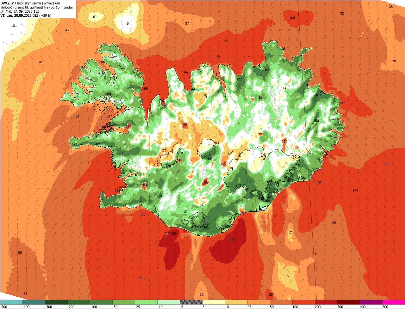Image resolution: width=405 pixels, height=309 pixels.
Task: Click the legend swatch between 400 and 500
Action: 371,302
